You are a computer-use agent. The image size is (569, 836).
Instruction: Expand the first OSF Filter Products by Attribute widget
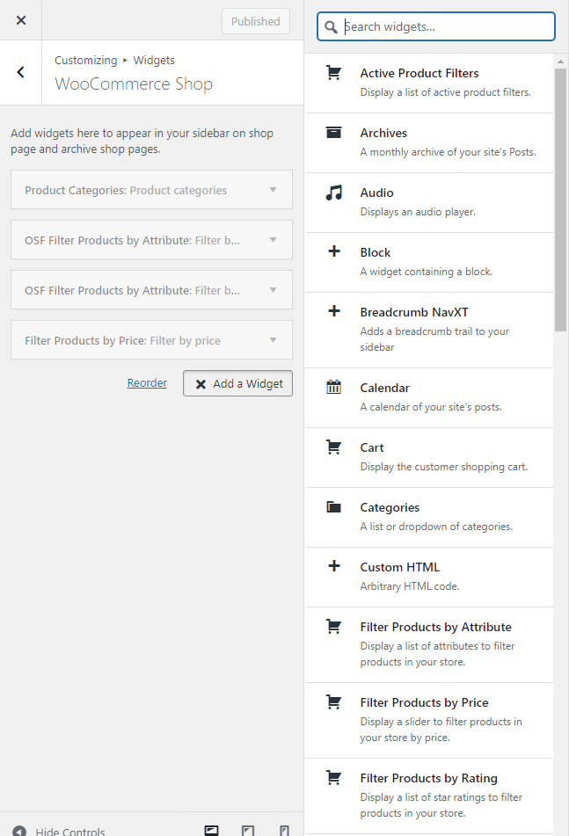click(x=151, y=240)
